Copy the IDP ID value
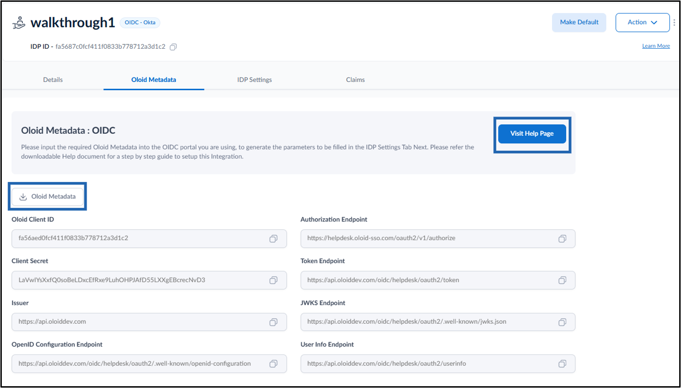Screen dimensions: 681x388 pyautogui.click(x=173, y=47)
